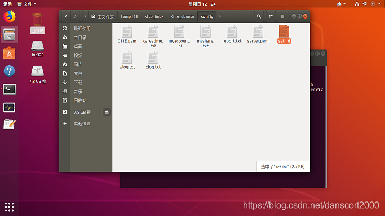Open the clock showing 星期日 12:24

coord(202,4)
